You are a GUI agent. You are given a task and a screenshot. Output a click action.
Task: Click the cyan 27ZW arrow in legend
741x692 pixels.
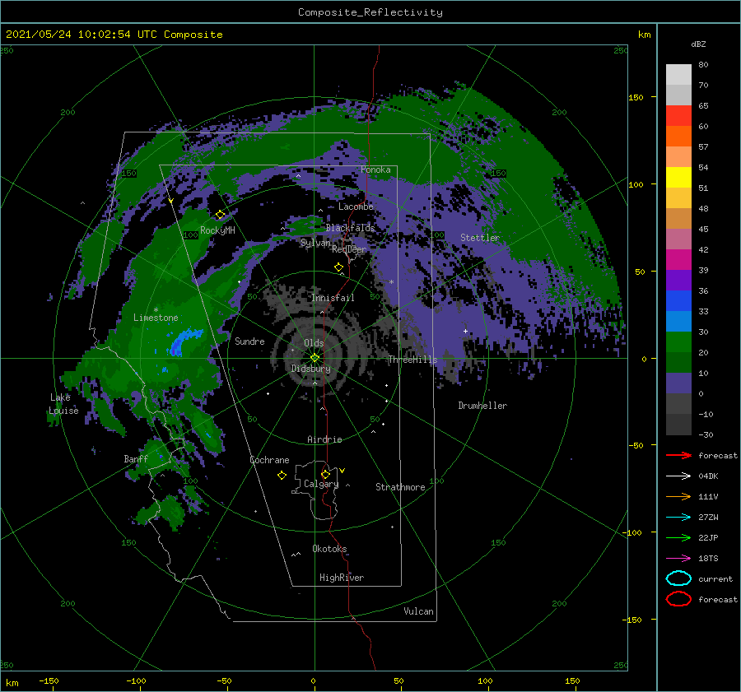click(678, 517)
